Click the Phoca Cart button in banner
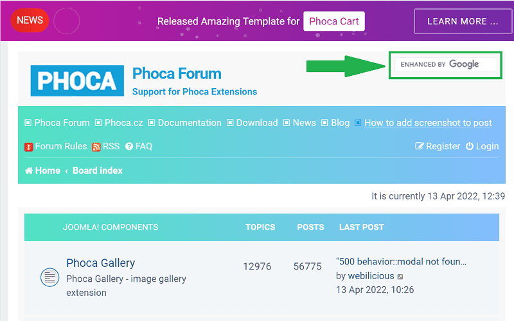514x321 pixels. pyautogui.click(x=333, y=21)
